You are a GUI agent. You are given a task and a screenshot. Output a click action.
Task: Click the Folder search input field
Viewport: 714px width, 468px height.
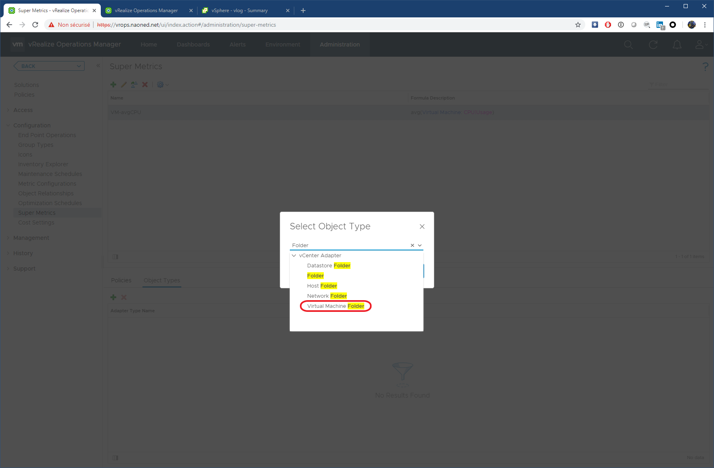pyautogui.click(x=348, y=246)
